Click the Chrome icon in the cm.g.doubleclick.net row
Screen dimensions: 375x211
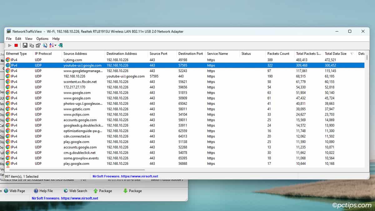8,153
